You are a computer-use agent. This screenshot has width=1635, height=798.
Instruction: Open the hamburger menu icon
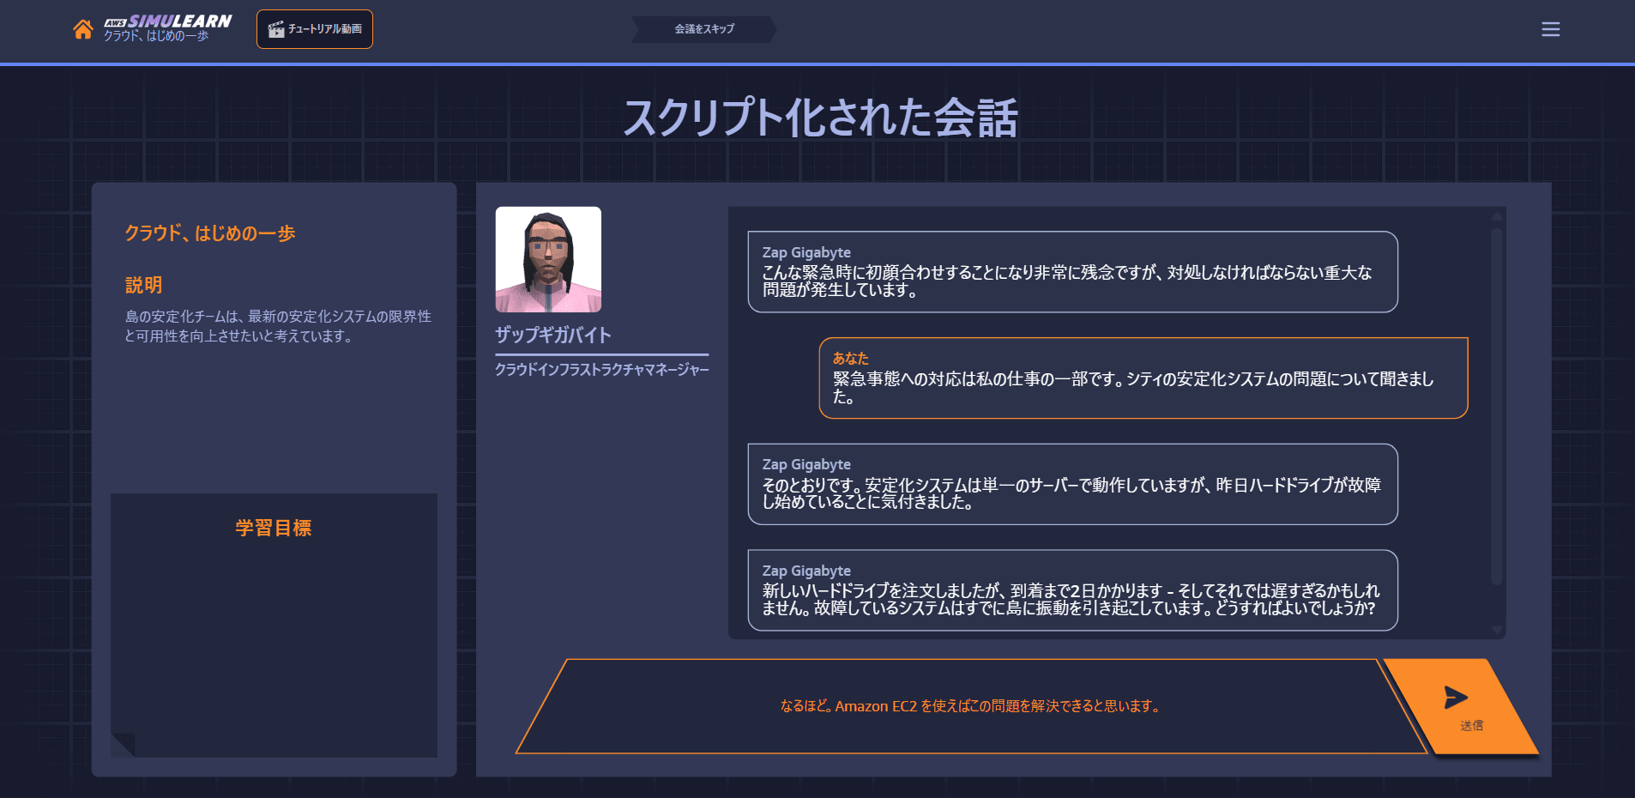click(x=1550, y=29)
